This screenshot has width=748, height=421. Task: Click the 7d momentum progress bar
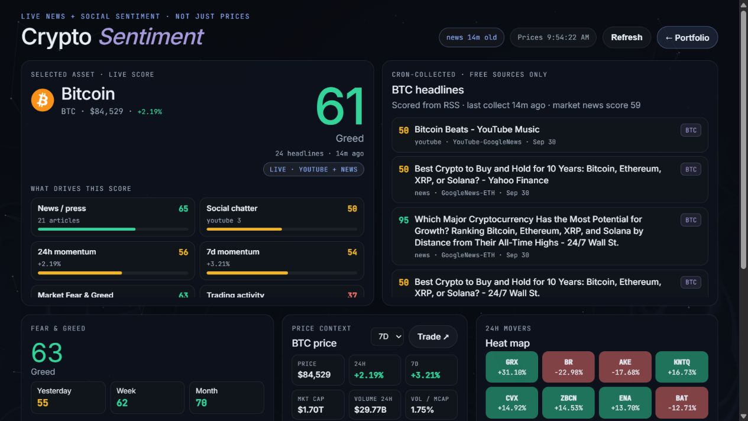pos(281,273)
